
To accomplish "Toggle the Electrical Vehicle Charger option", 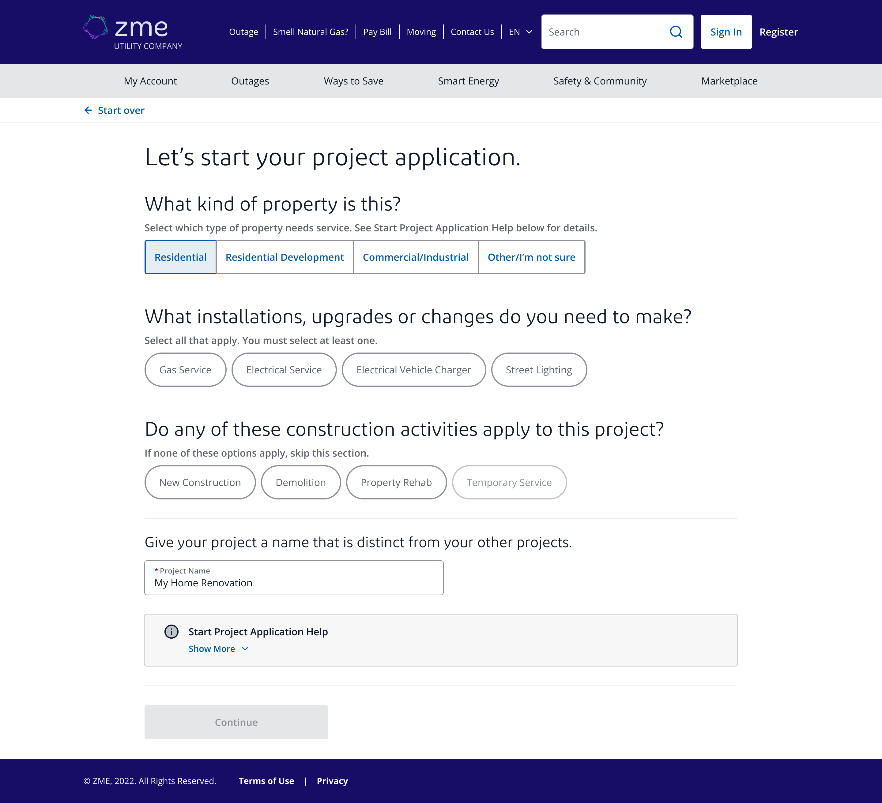I will coord(413,369).
